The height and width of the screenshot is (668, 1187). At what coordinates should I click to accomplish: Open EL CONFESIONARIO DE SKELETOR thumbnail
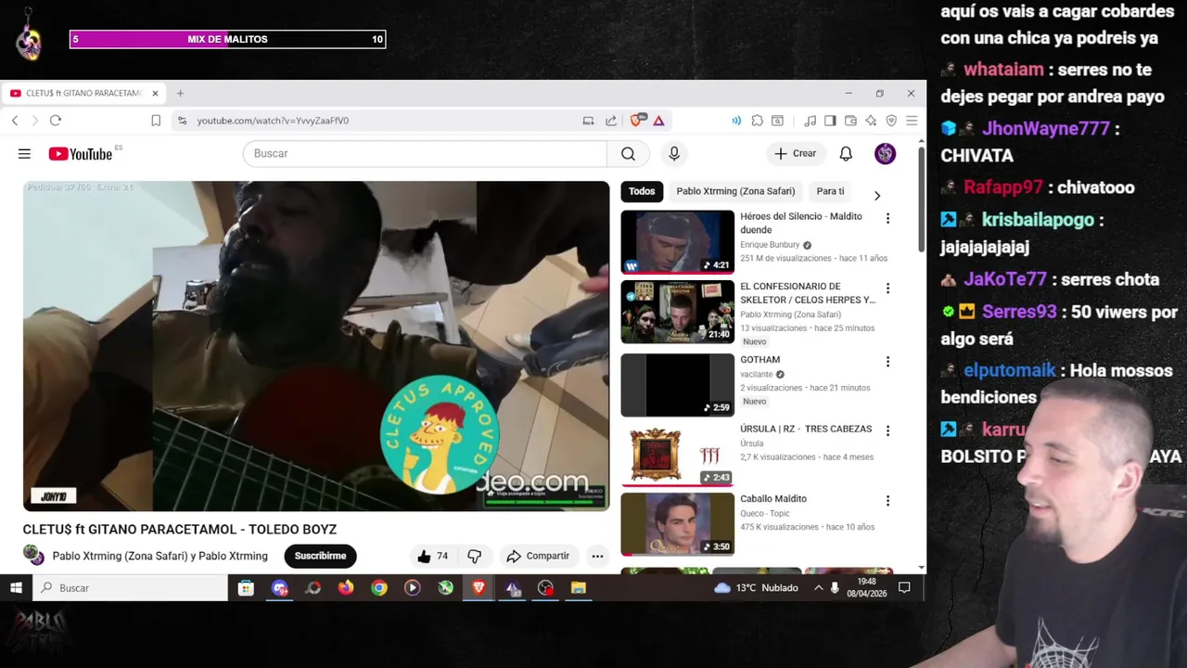coord(677,312)
